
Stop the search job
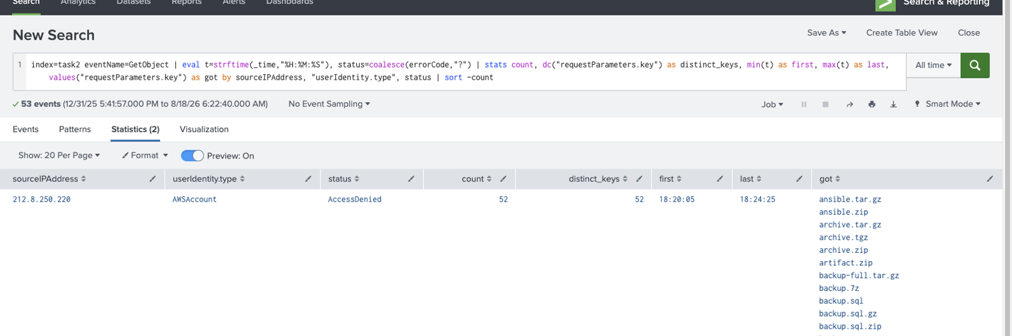(825, 105)
